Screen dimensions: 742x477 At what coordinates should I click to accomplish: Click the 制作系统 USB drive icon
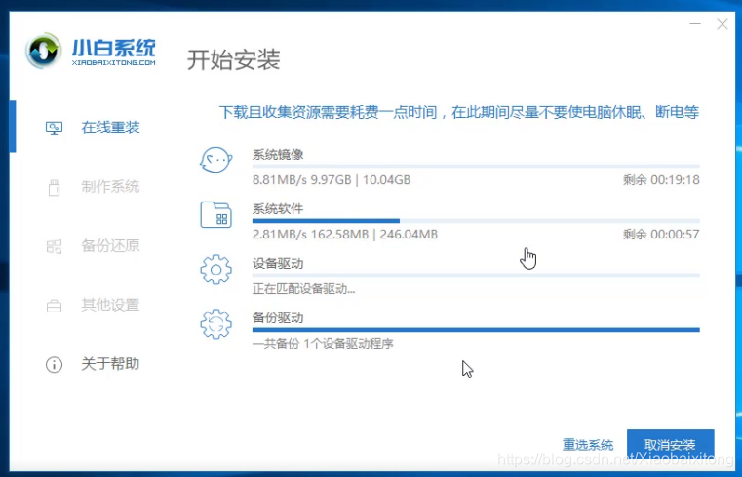(54, 187)
